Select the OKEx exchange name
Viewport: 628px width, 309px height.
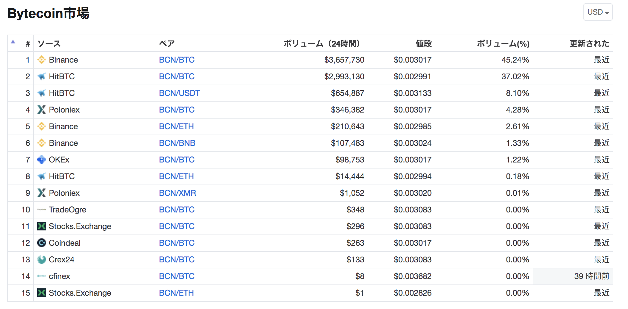[x=59, y=160]
